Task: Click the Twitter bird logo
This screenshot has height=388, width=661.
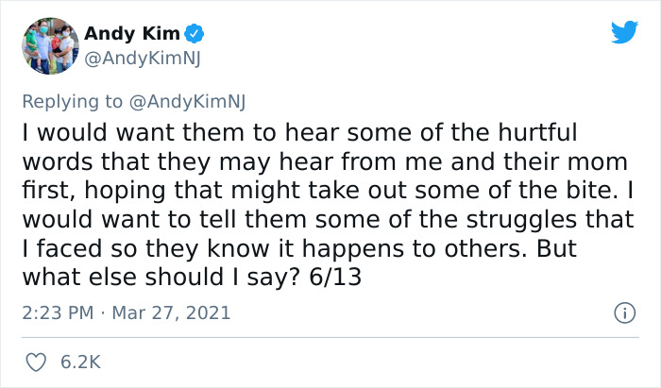Action: tap(624, 31)
